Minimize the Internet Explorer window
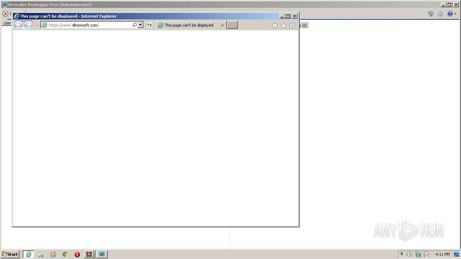The height and width of the screenshot is (259, 461). point(282,16)
